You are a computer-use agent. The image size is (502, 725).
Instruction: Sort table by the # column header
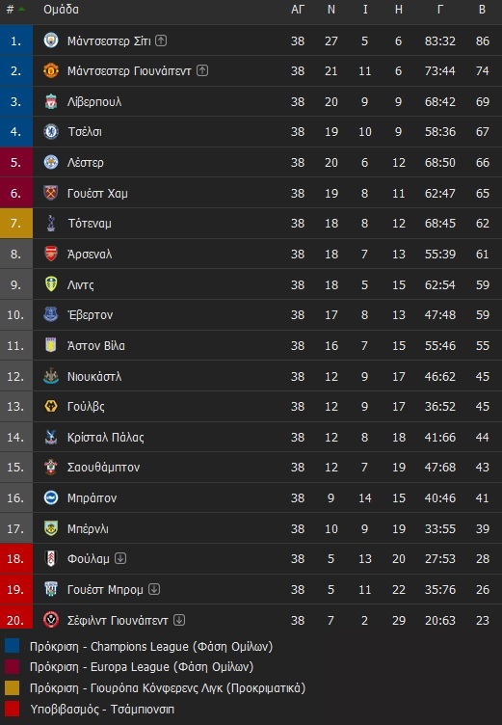coord(11,10)
